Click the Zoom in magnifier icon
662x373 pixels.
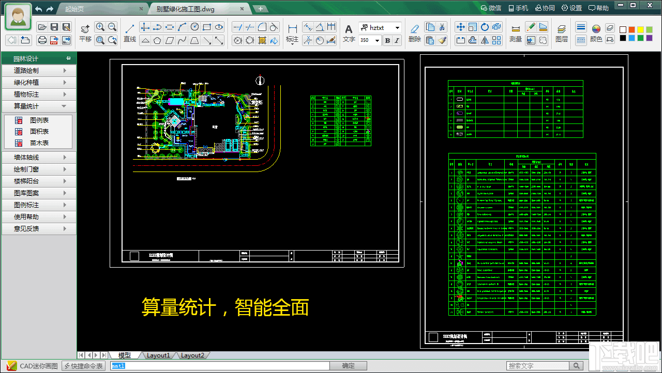point(100,27)
